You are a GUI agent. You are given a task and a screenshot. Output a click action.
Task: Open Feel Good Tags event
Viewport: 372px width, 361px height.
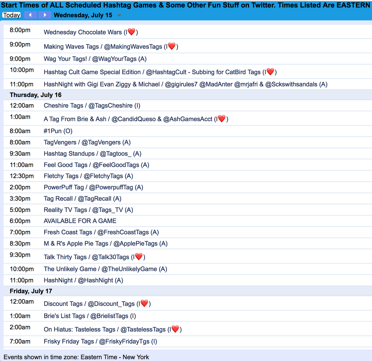click(x=96, y=165)
